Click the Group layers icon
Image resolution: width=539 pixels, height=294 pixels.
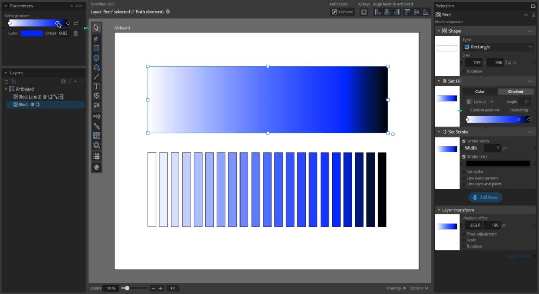coord(364,12)
